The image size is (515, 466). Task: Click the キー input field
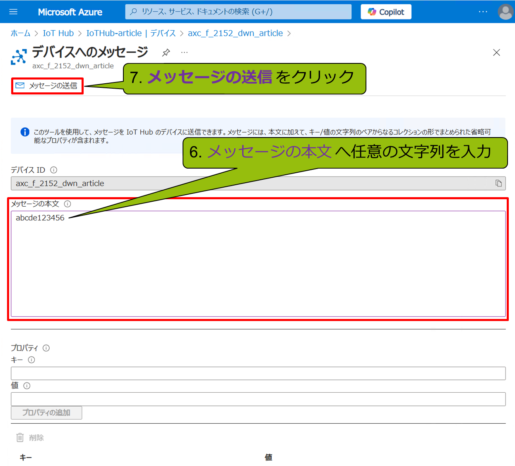tap(257, 373)
